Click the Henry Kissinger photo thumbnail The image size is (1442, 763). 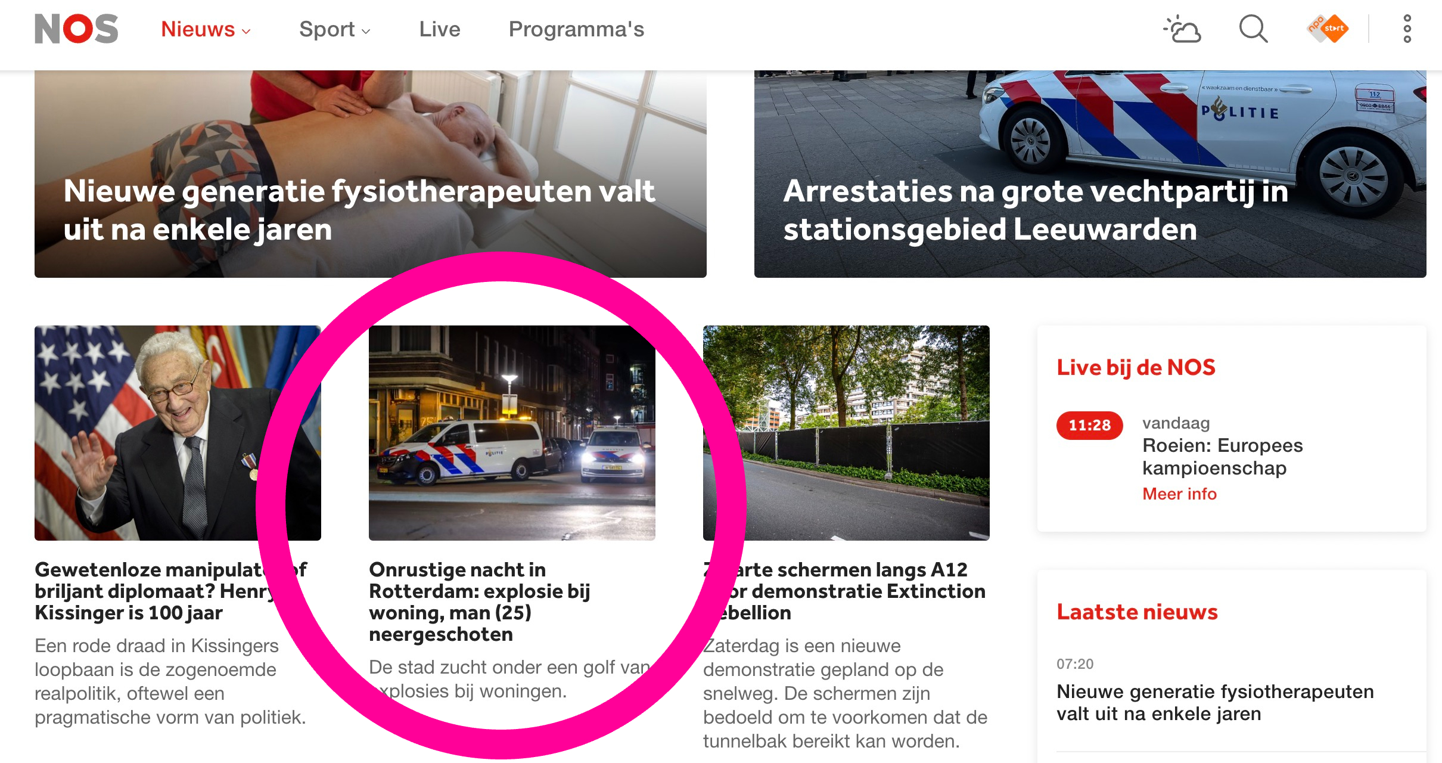click(178, 433)
